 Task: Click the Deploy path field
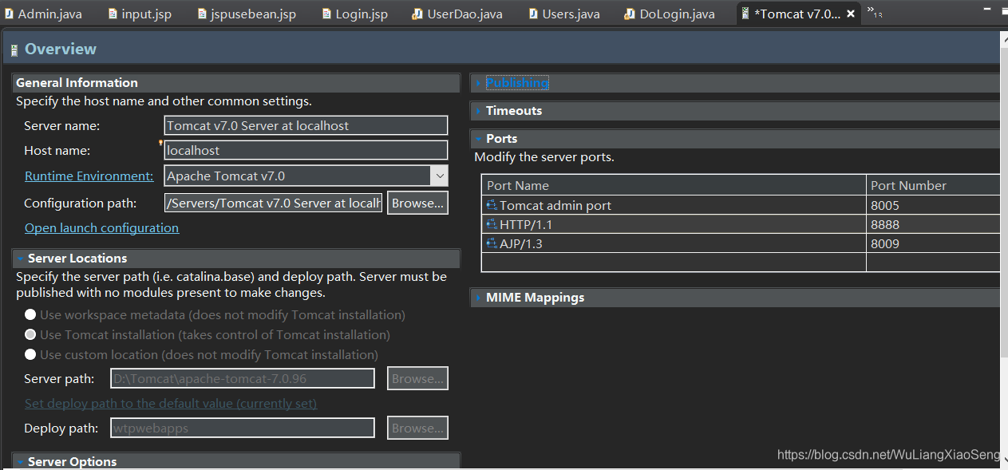pyautogui.click(x=243, y=428)
